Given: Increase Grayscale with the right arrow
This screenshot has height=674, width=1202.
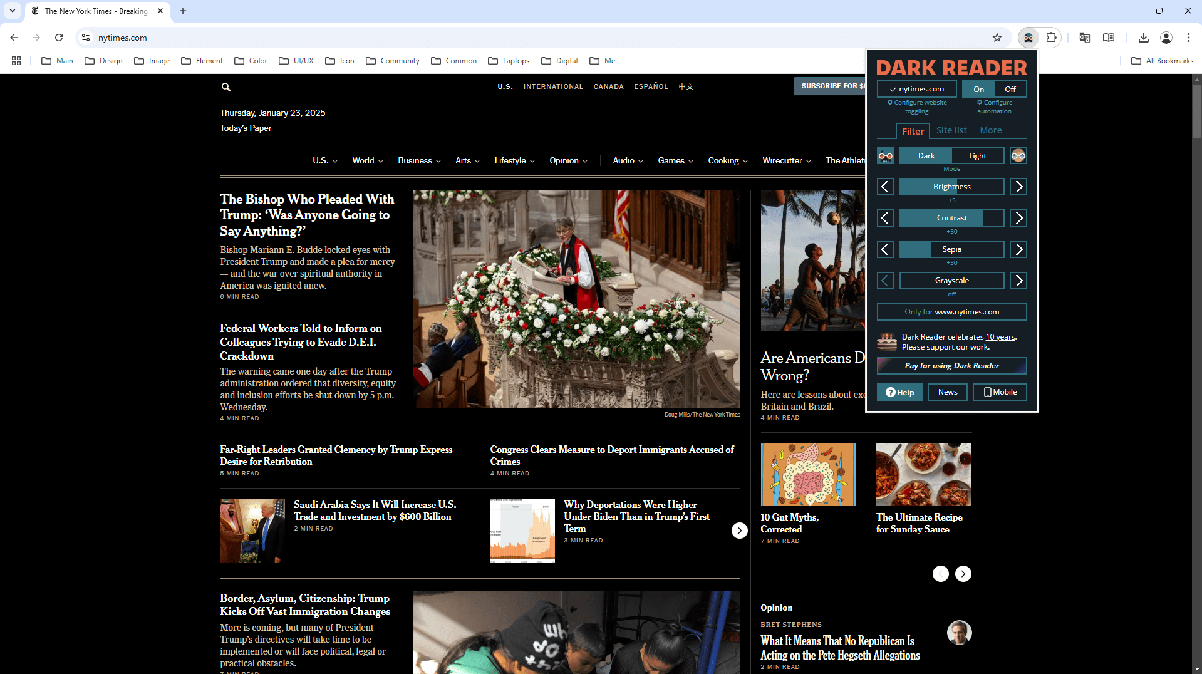Looking at the screenshot, I should (x=1018, y=281).
